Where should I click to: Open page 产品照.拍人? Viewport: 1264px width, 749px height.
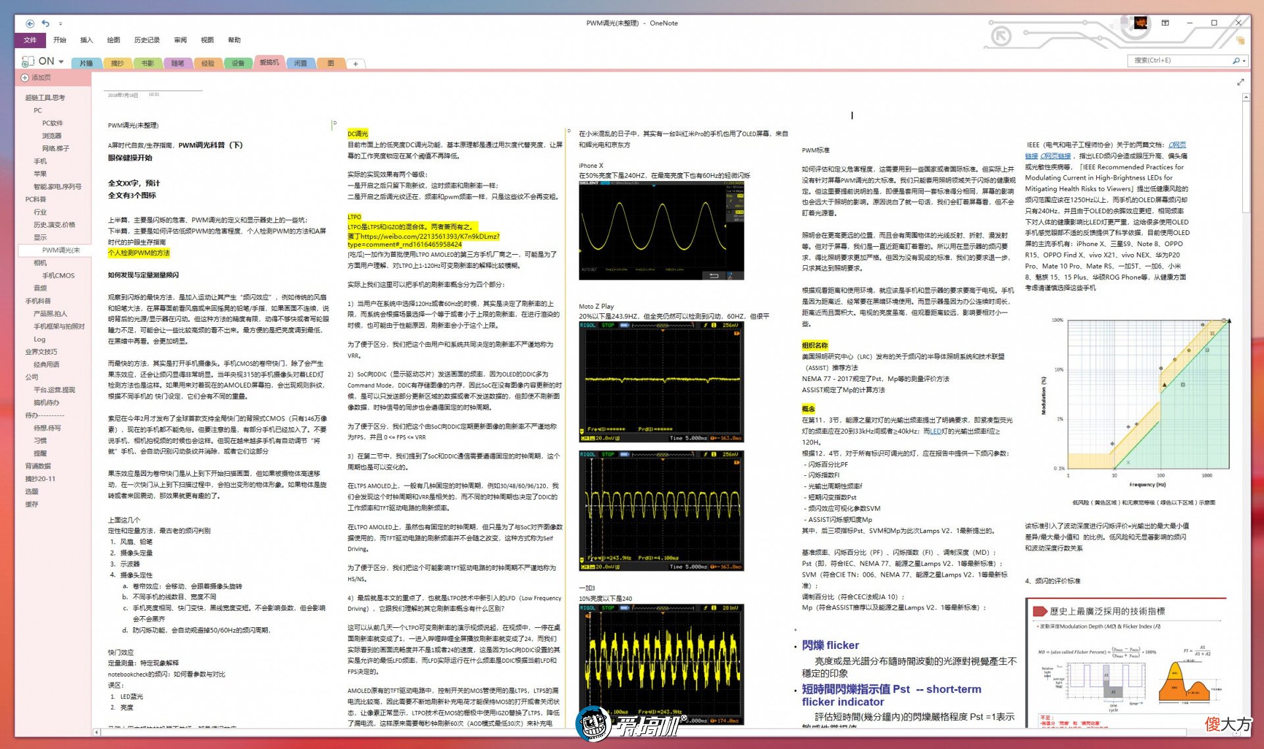coord(50,314)
